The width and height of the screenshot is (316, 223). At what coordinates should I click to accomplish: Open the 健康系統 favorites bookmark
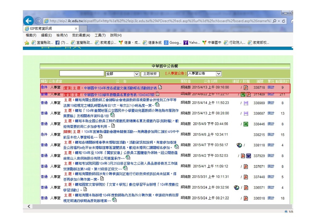click(152, 43)
